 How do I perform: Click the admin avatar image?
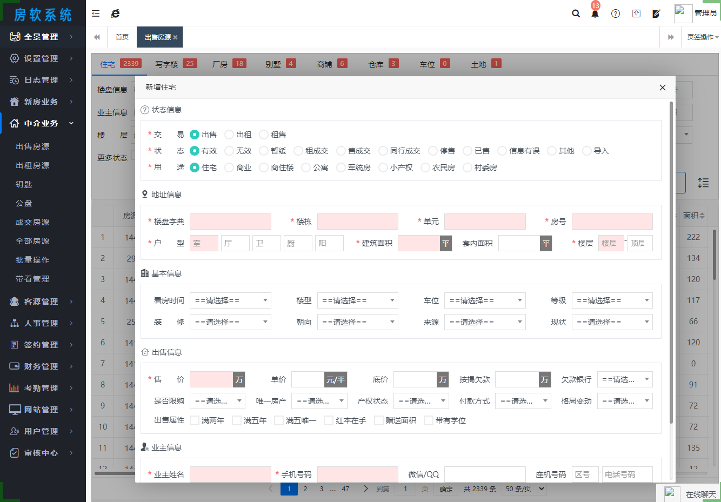(683, 13)
